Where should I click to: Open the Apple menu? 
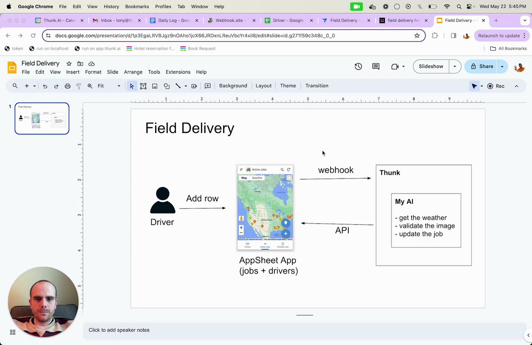pyautogui.click(x=9, y=7)
